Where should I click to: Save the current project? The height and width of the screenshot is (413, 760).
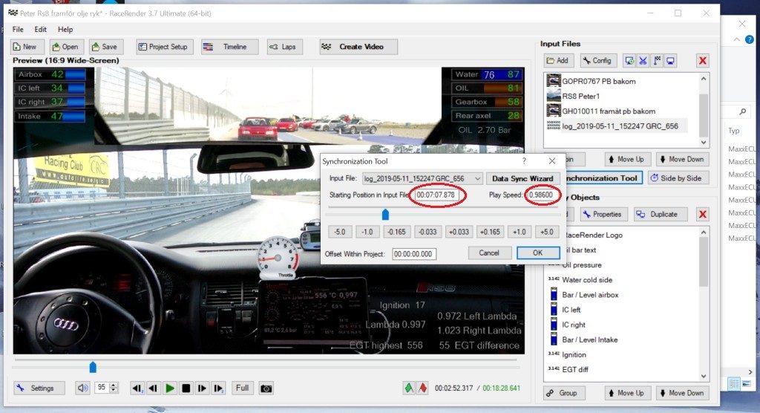point(105,47)
